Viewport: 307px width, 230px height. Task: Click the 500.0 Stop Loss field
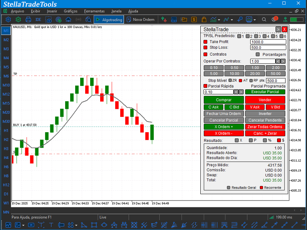click(269, 47)
